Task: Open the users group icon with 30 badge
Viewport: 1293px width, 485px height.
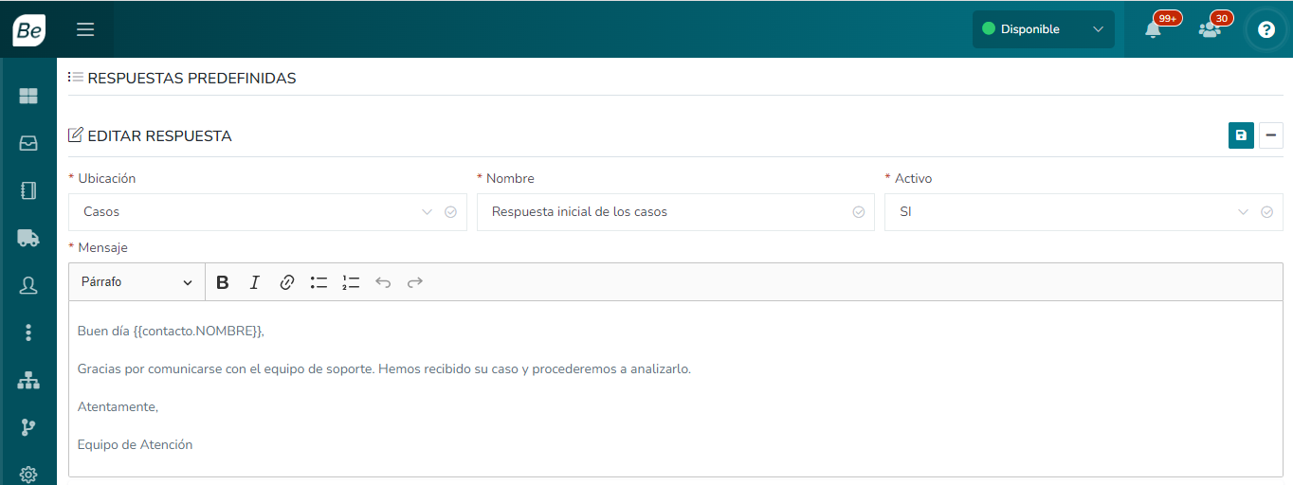Action: coord(1209,29)
